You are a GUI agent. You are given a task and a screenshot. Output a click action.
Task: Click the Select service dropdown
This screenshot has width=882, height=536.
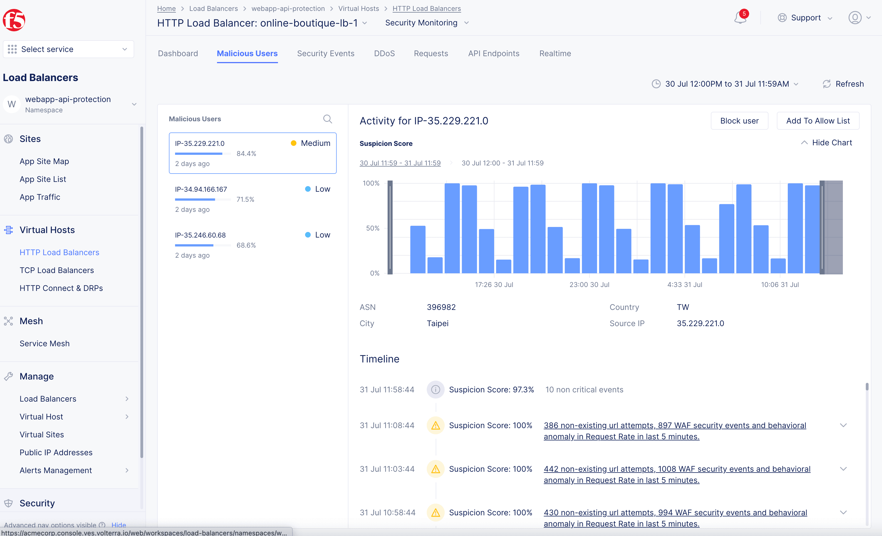pos(68,49)
